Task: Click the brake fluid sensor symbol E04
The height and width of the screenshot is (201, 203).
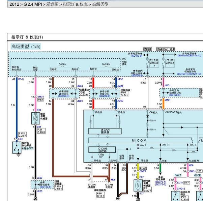Action: pyautogui.click(x=36, y=118)
